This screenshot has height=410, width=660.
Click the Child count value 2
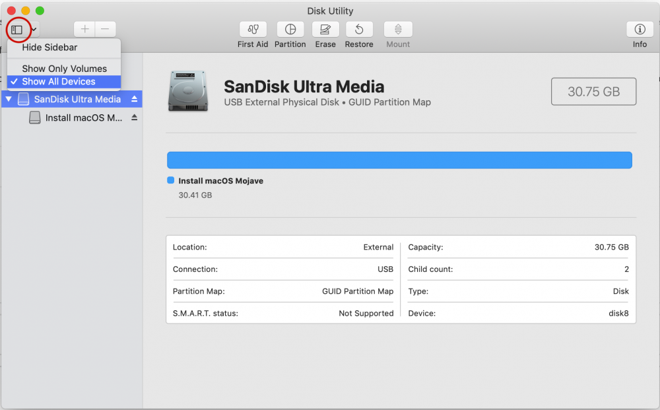626,269
